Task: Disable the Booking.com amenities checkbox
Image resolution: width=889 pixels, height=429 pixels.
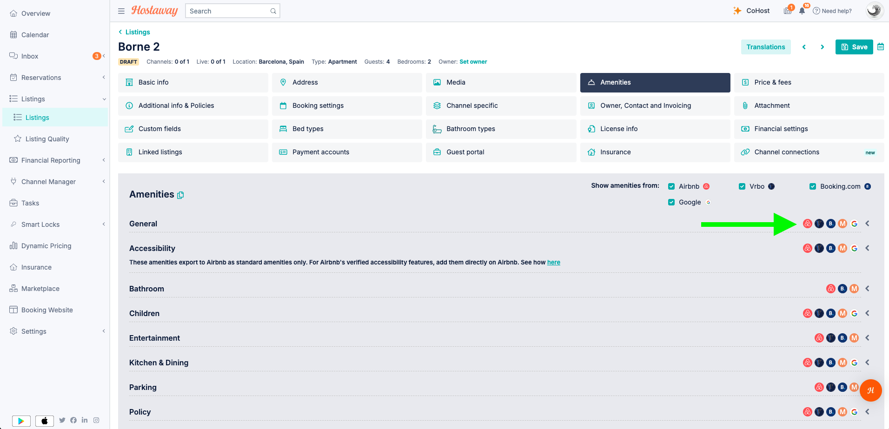Action: pyautogui.click(x=813, y=186)
